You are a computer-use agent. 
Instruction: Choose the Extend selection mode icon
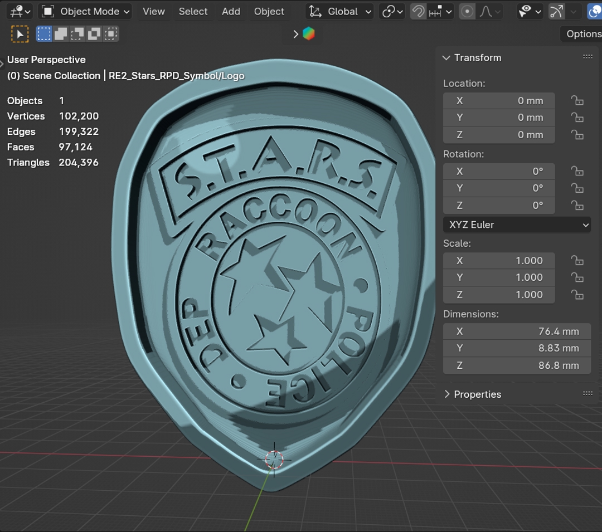point(61,34)
